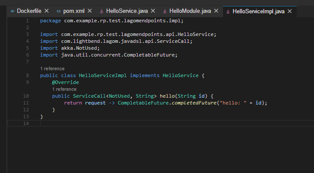Screen dimensions: 314x173
Task: Click the completedFuture method call
Action: (x=194, y=103)
